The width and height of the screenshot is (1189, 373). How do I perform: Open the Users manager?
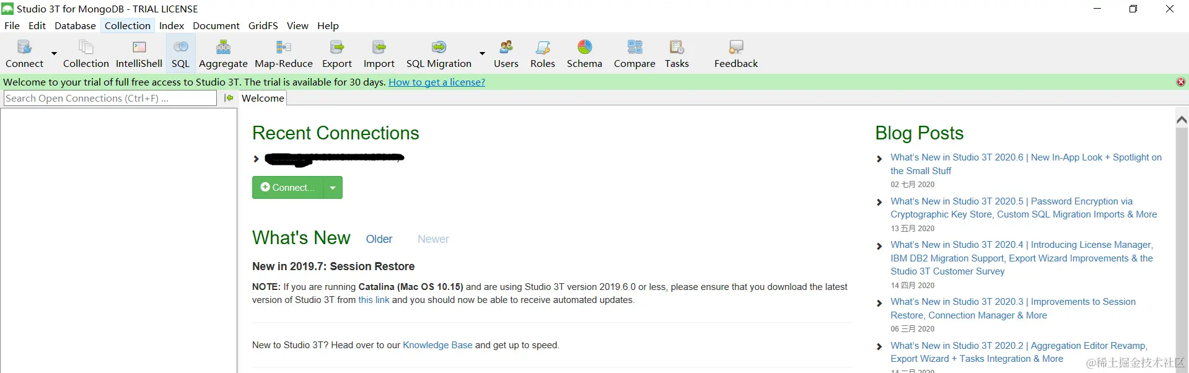[x=506, y=54]
